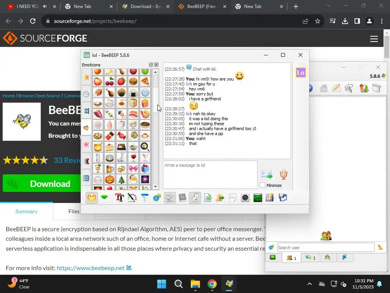Click trash can icon in BeeBEEP main window
Viewport: 390px width, 293px height.
pos(377,88)
